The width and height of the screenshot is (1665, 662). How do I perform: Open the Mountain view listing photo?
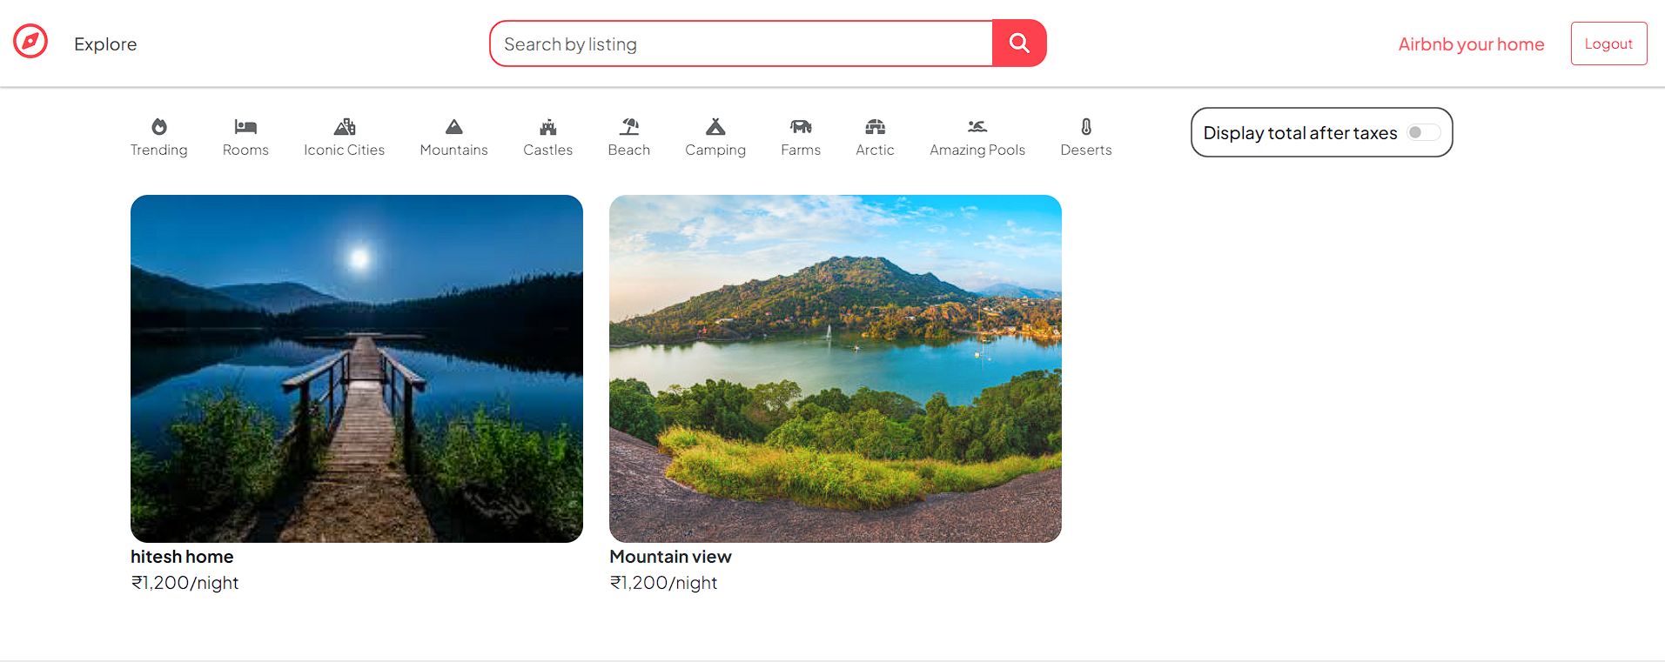point(836,369)
